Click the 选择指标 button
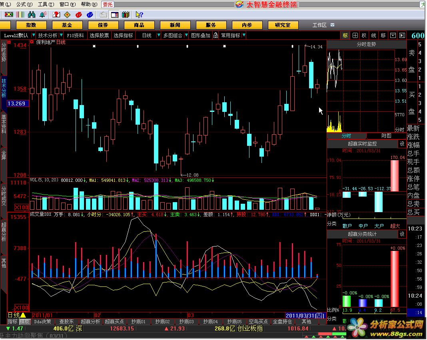427x340 pixels. click(x=123, y=36)
